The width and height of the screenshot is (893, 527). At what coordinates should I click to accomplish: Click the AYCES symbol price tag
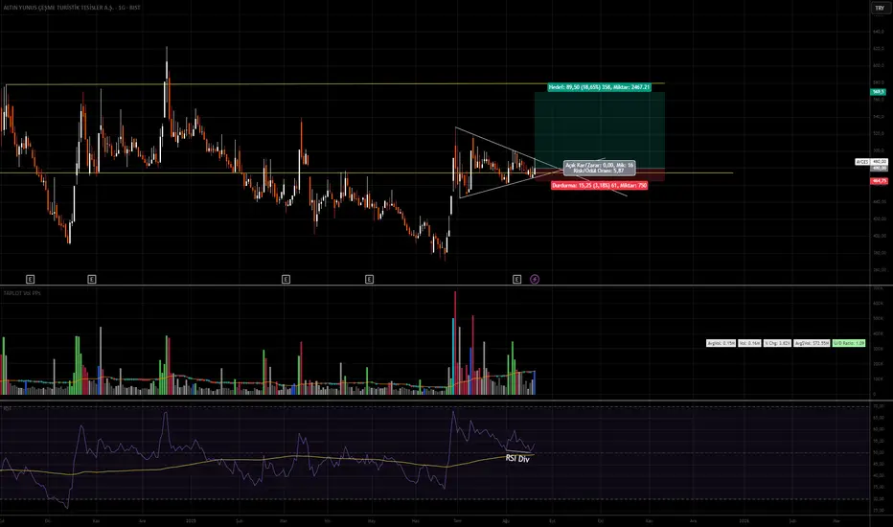coord(871,162)
